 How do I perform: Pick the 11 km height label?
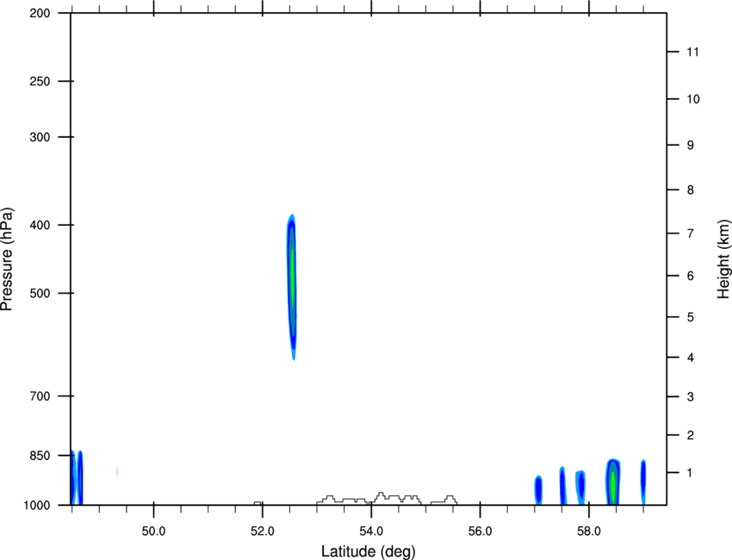[693, 52]
